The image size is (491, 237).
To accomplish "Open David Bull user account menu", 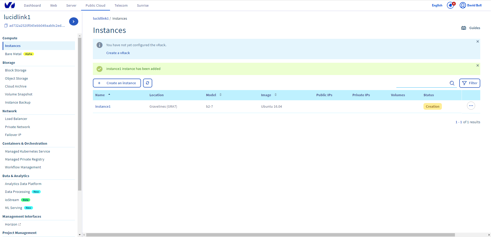I will [x=471, y=5].
